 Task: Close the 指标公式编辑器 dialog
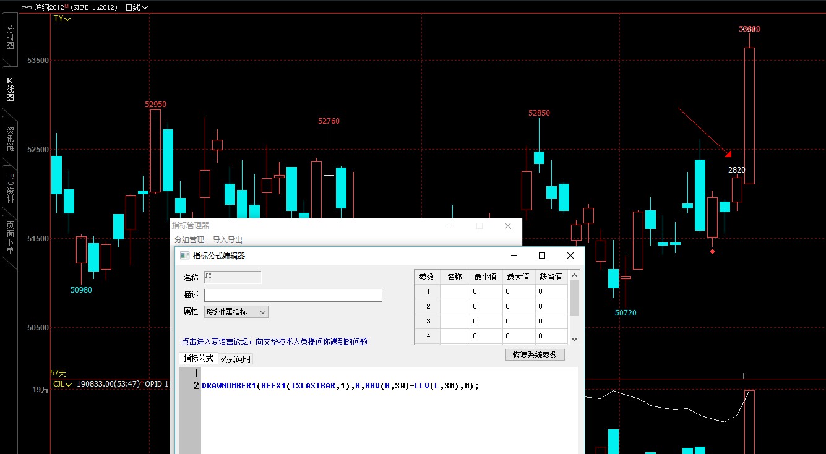coord(570,255)
